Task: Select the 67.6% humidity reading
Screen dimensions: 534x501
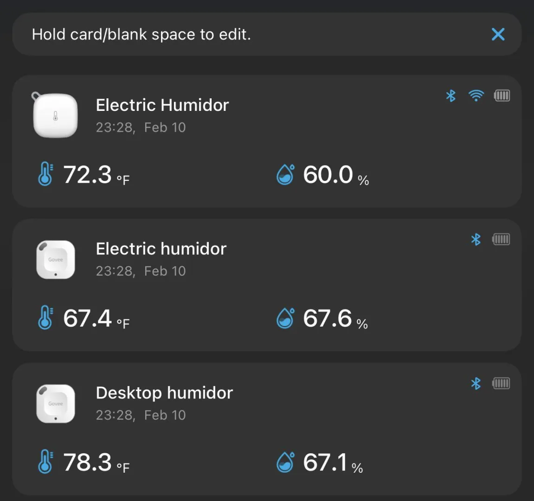Action: coord(328,318)
